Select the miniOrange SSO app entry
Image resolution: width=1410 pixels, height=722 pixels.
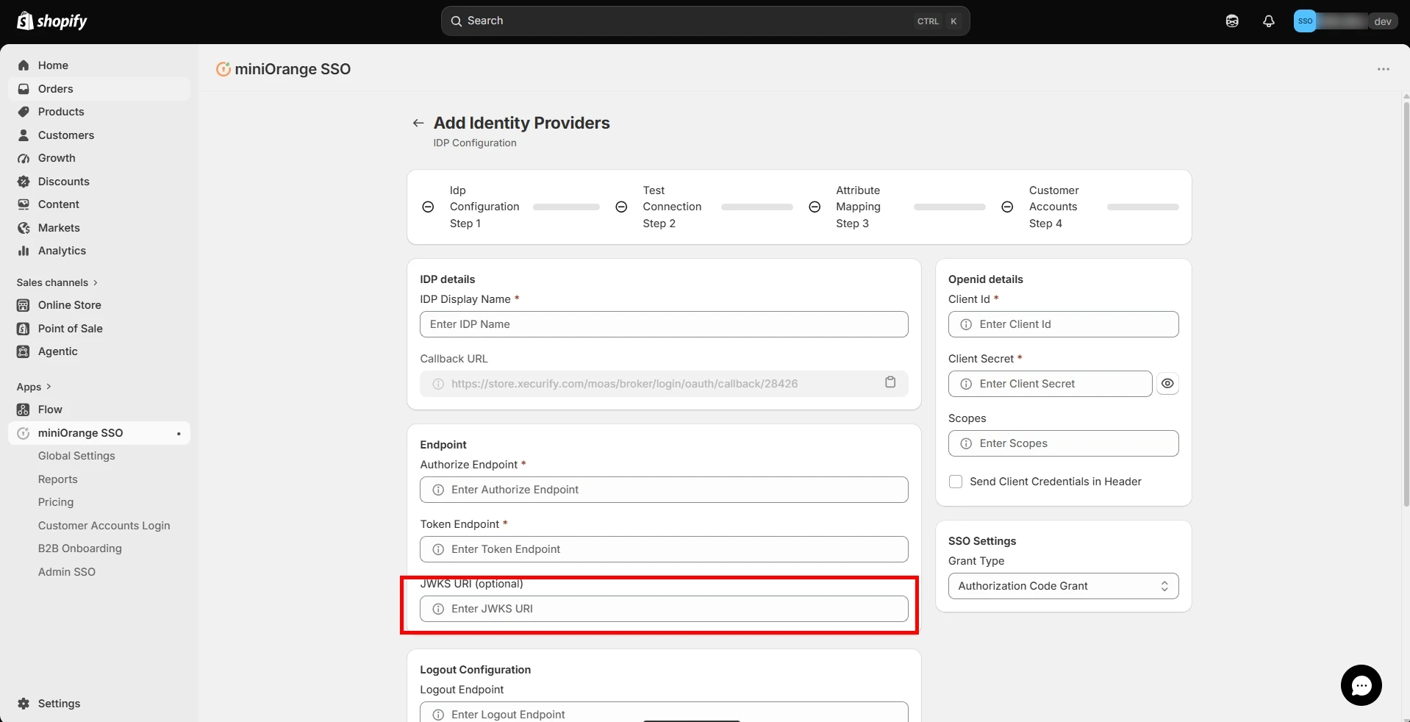99,433
